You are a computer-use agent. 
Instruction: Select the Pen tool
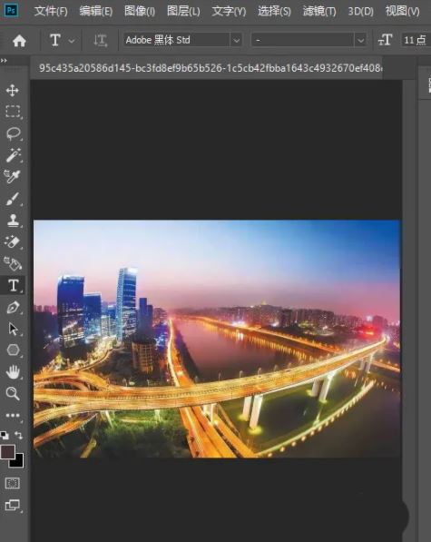[x=13, y=308]
